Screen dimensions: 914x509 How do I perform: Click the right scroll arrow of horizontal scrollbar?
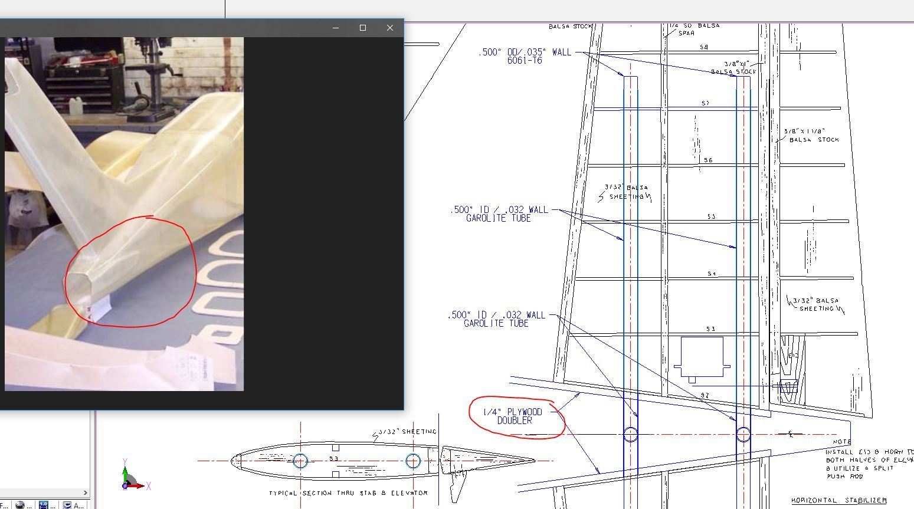(85, 492)
